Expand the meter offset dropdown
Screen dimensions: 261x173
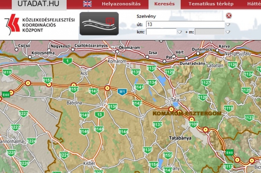(228, 32)
